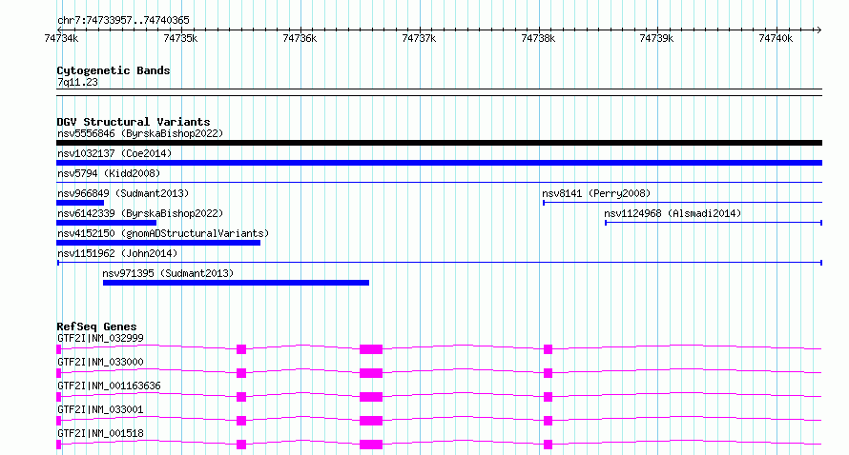Image resolution: width=849 pixels, height=455 pixels.
Task: Click the widest exon of NM_032999
Action: pyautogui.click(x=371, y=349)
